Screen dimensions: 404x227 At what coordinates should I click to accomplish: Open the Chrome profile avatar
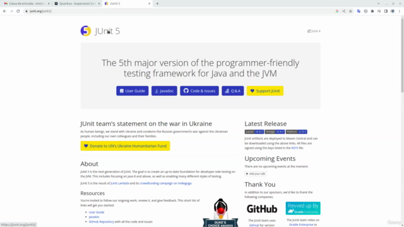(x=393, y=11)
